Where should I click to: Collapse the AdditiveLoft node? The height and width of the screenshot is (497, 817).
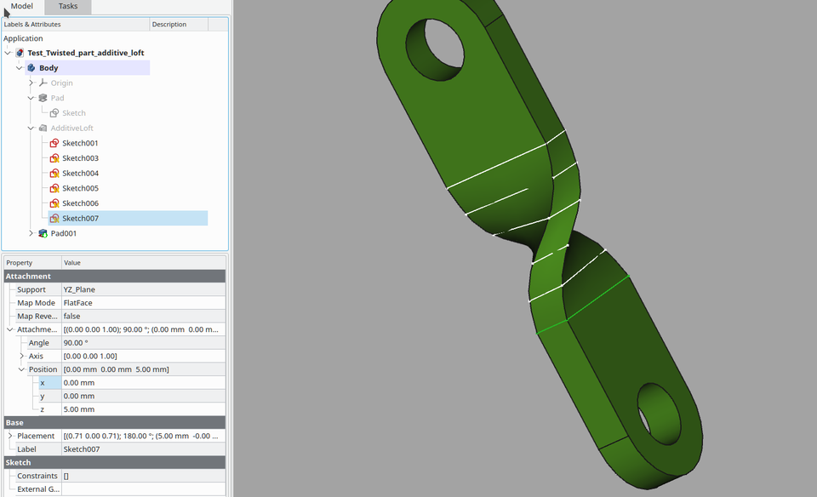pos(31,128)
